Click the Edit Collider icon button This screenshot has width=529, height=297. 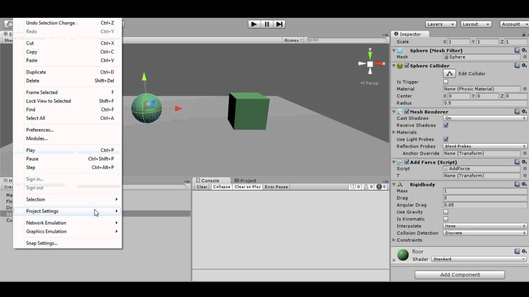pos(449,73)
